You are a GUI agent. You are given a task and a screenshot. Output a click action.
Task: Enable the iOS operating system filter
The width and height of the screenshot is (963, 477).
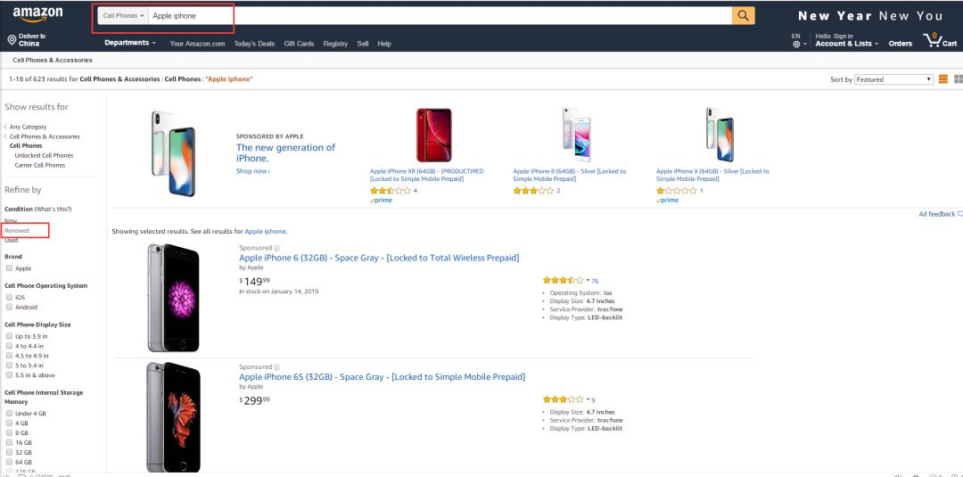point(9,297)
